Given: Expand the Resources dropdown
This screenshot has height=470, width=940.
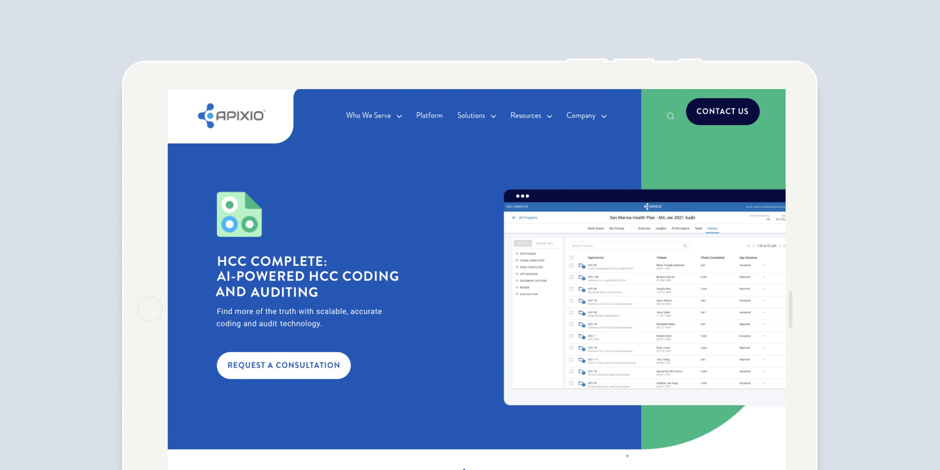Looking at the screenshot, I should (531, 116).
